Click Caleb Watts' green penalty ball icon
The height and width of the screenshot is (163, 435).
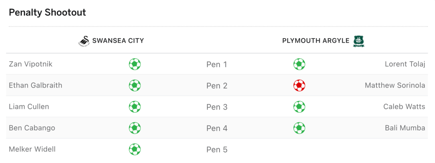click(x=299, y=107)
